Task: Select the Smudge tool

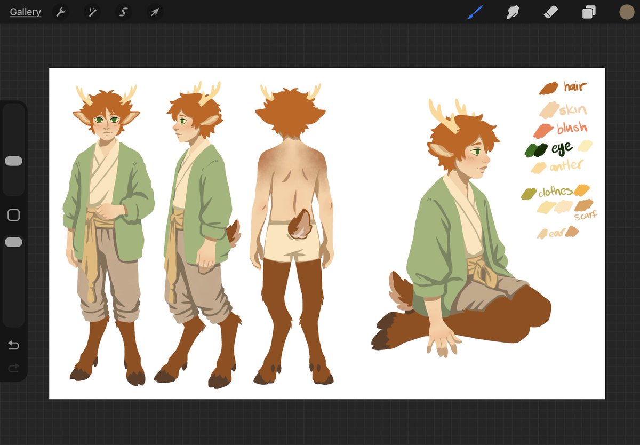Action: coord(513,12)
